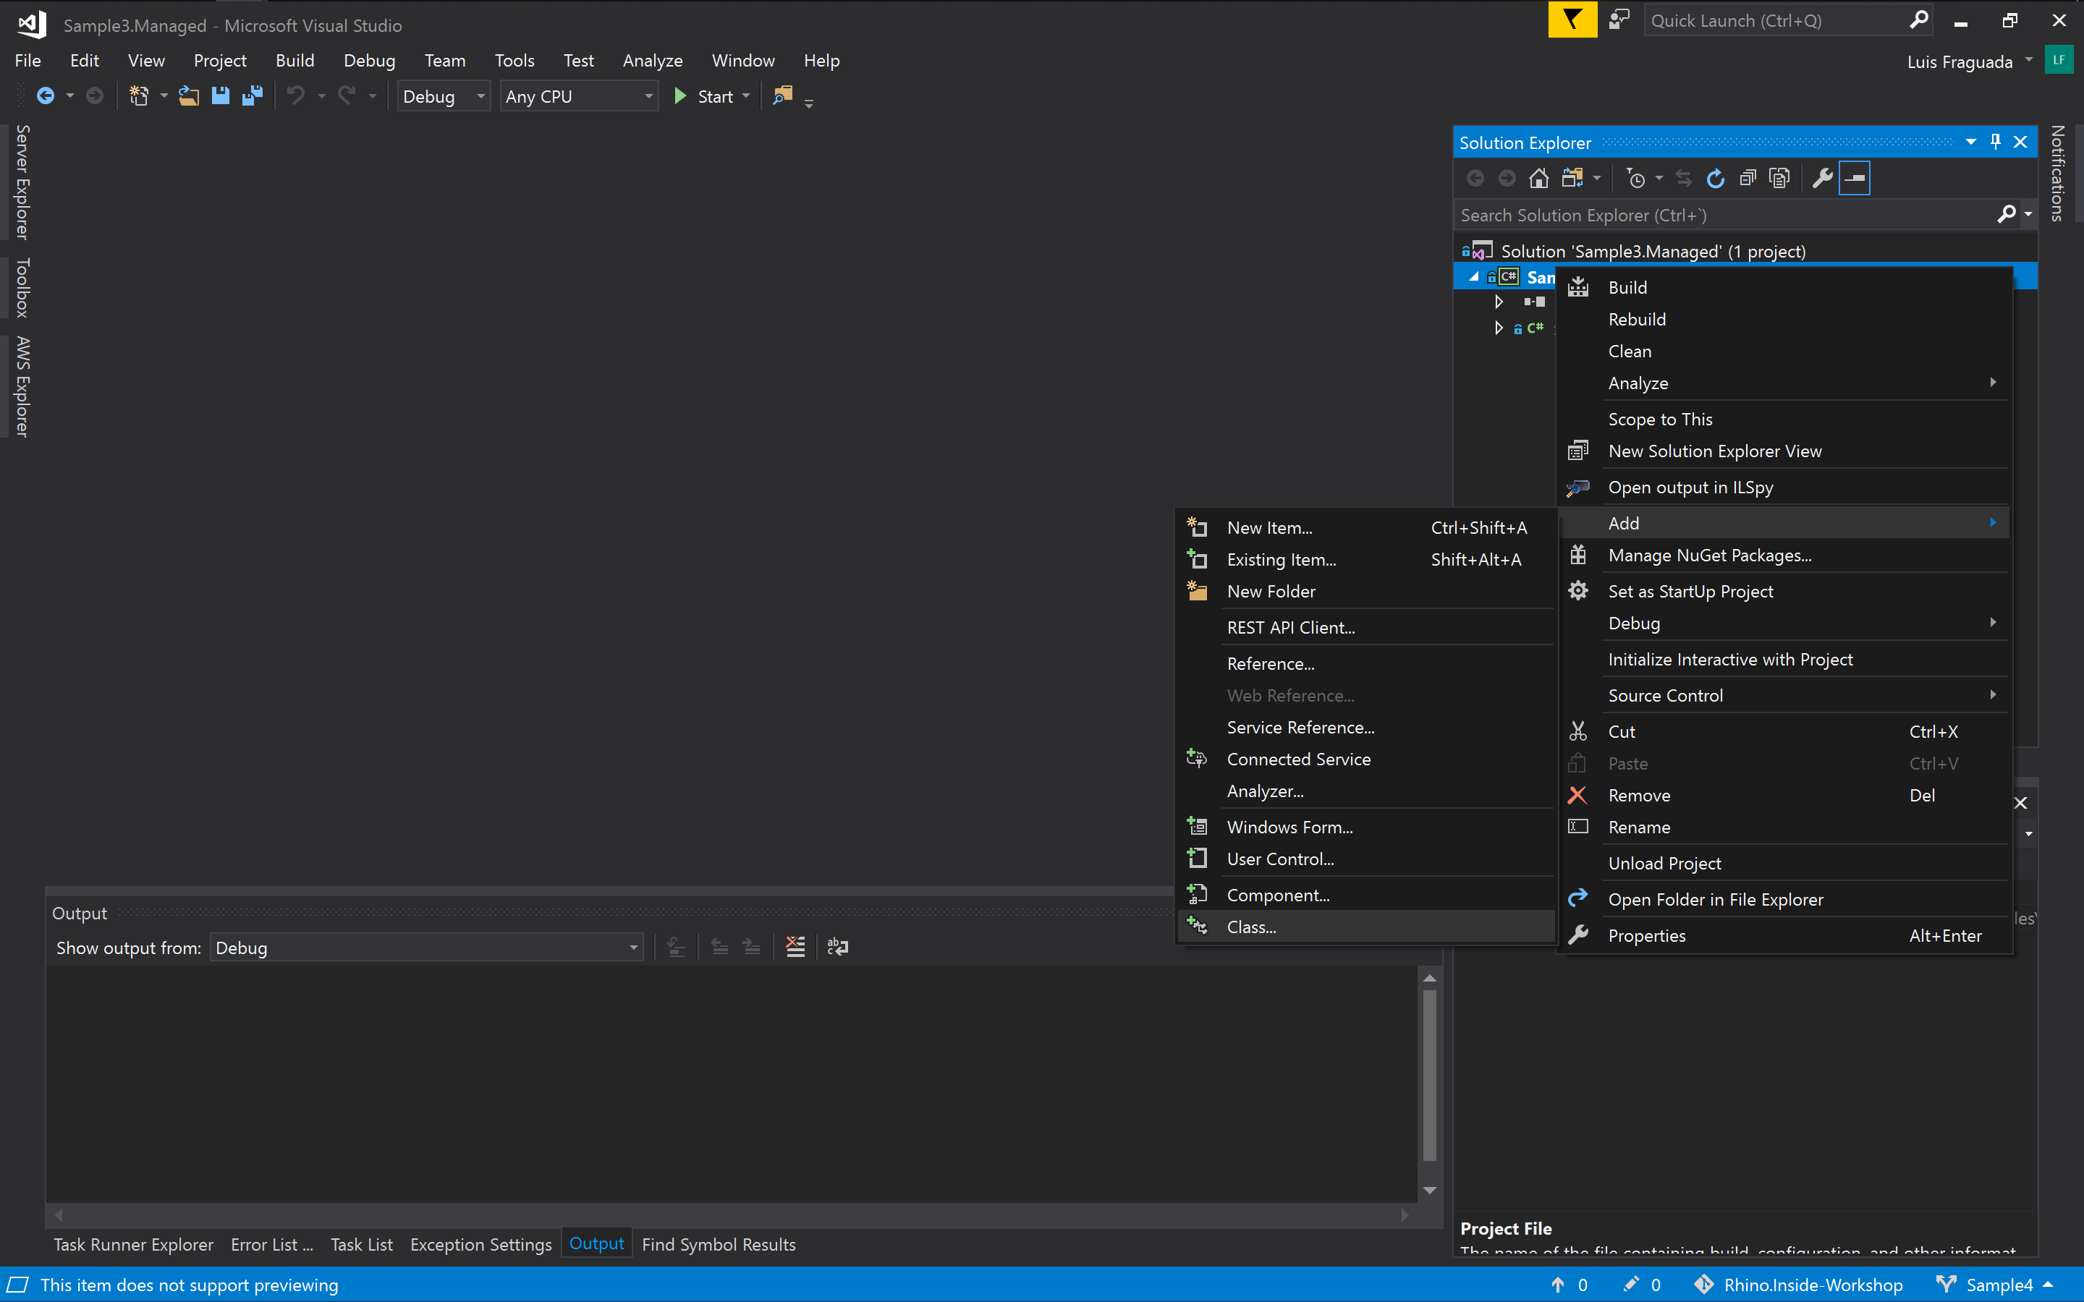2084x1302 pixels.
Task: Click the Start debugging button
Action: [706, 96]
